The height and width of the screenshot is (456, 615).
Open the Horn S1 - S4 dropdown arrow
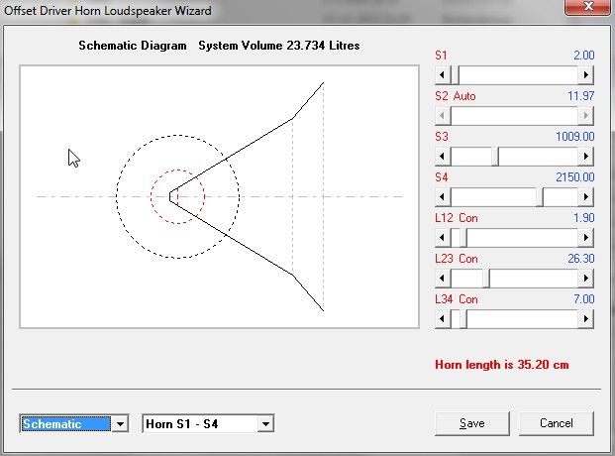266,424
